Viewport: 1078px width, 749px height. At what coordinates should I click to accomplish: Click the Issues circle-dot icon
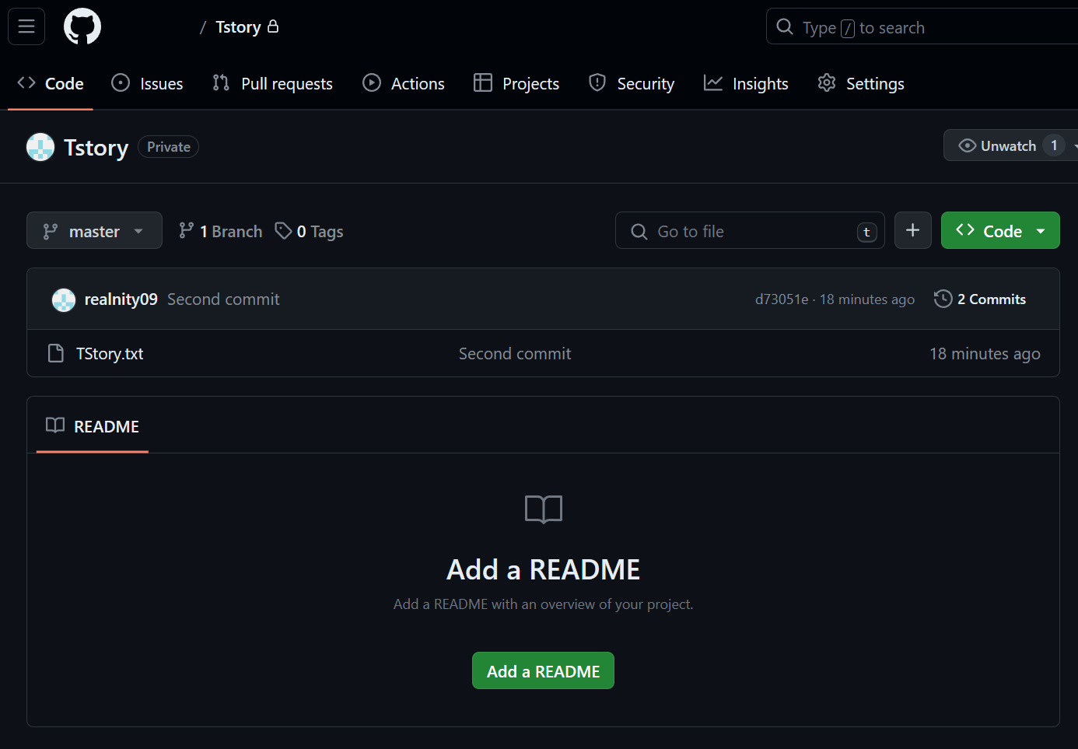pos(121,82)
